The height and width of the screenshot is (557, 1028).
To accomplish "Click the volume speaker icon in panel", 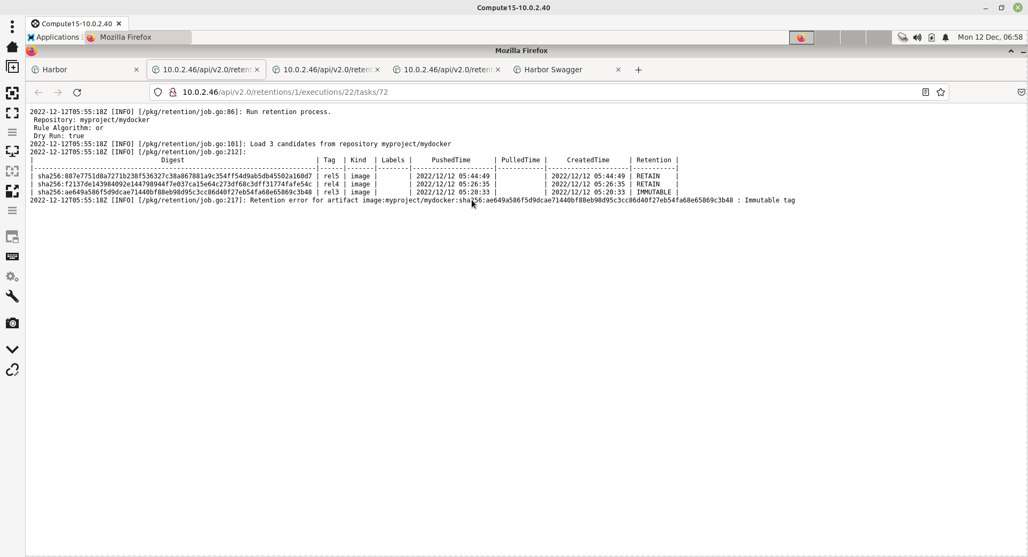I will point(917,37).
